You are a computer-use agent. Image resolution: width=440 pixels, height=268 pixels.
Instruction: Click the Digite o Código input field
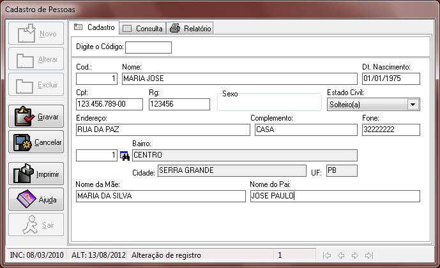point(148,47)
